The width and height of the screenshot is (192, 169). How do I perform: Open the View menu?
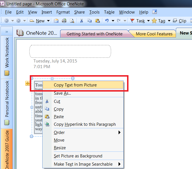point(32,12)
